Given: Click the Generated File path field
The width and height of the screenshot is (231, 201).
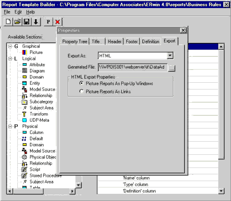Looking at the screenshot, I should pyautogui.click(x=133, y=67).
